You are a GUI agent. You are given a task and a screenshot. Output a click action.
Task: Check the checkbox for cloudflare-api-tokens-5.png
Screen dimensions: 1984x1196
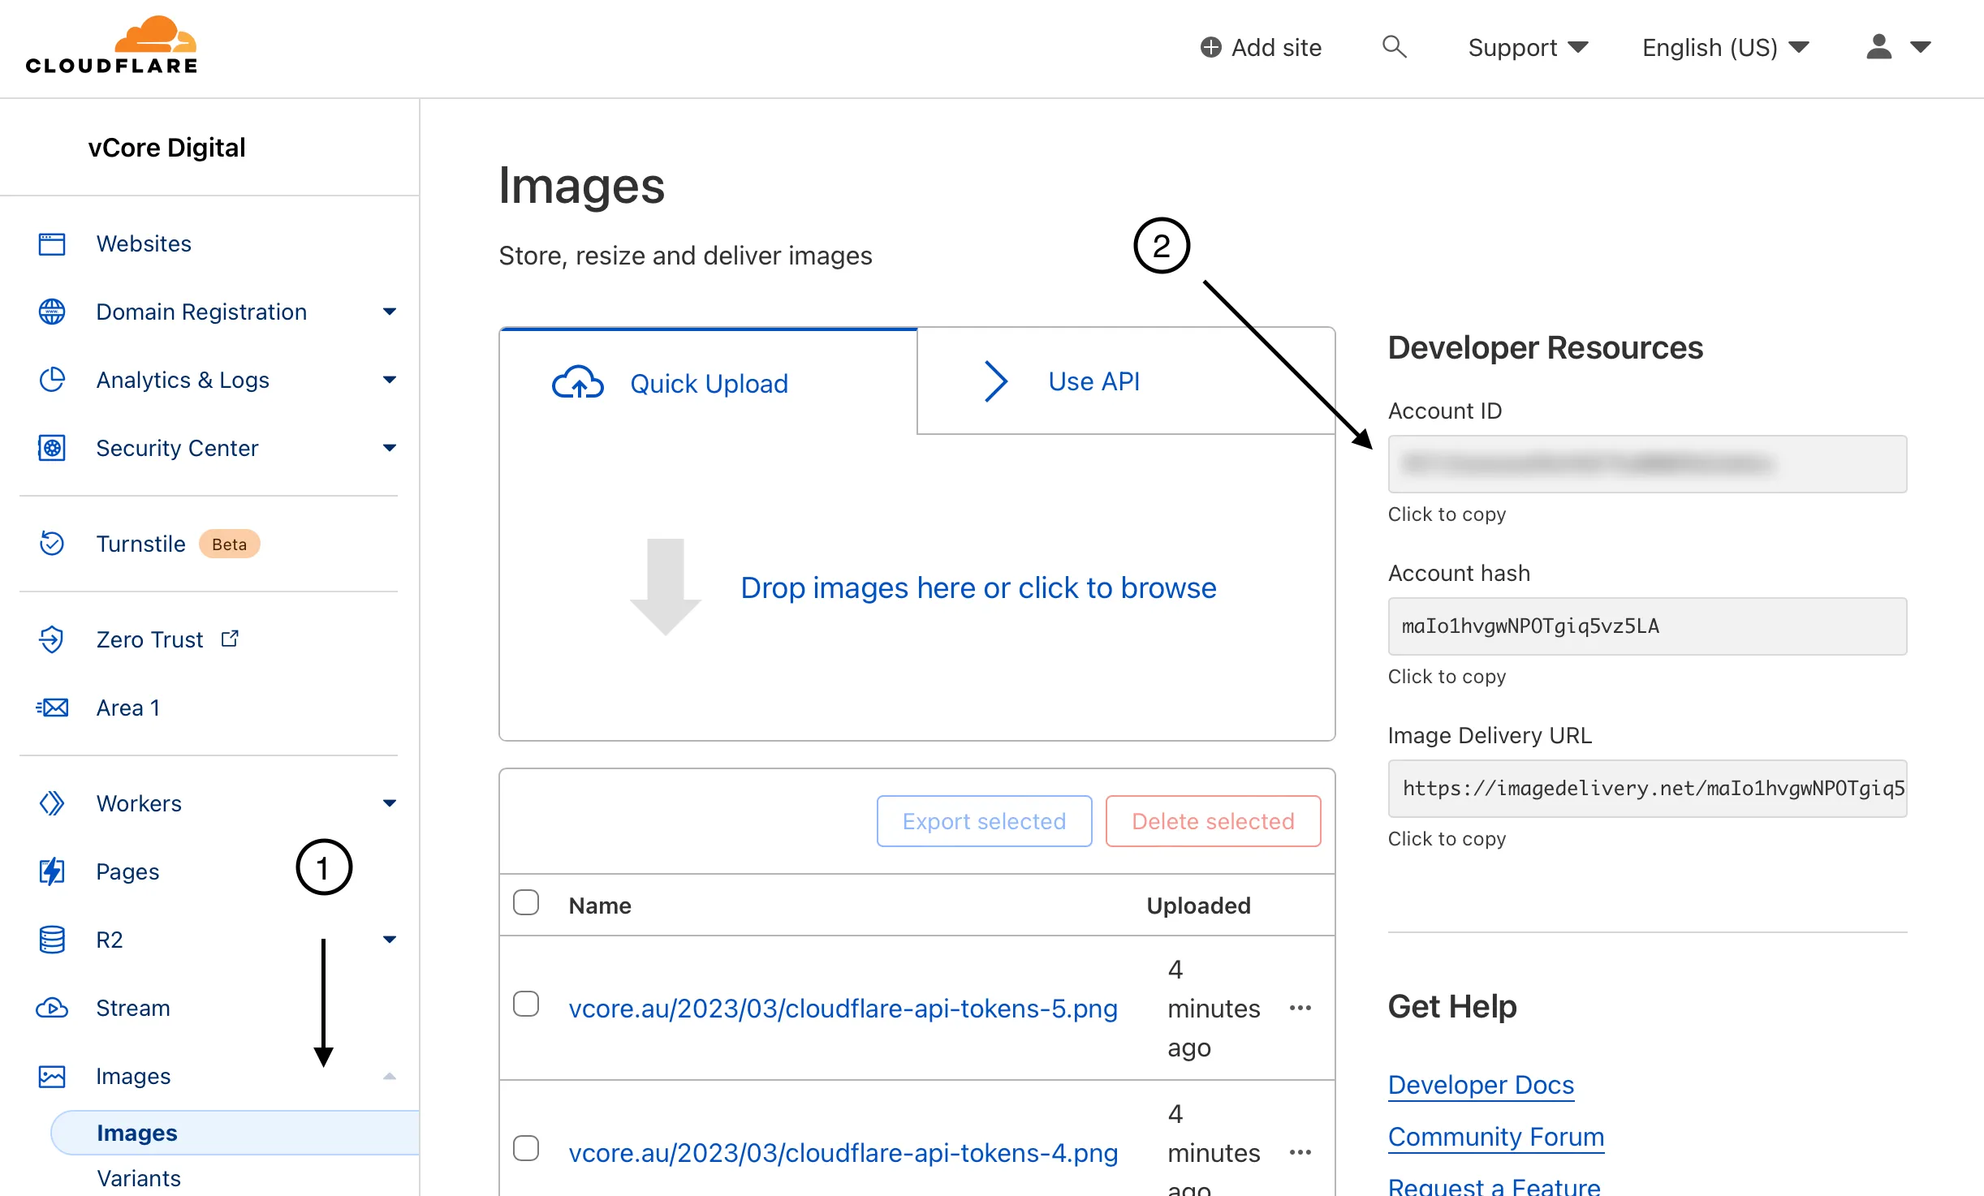525,1004
